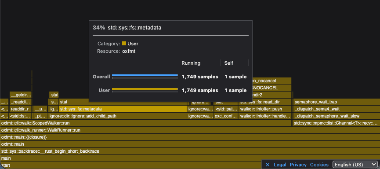Click the yellow User samples bar
Image resolution: width=380 pixels, height=169 pixels.
145,89
